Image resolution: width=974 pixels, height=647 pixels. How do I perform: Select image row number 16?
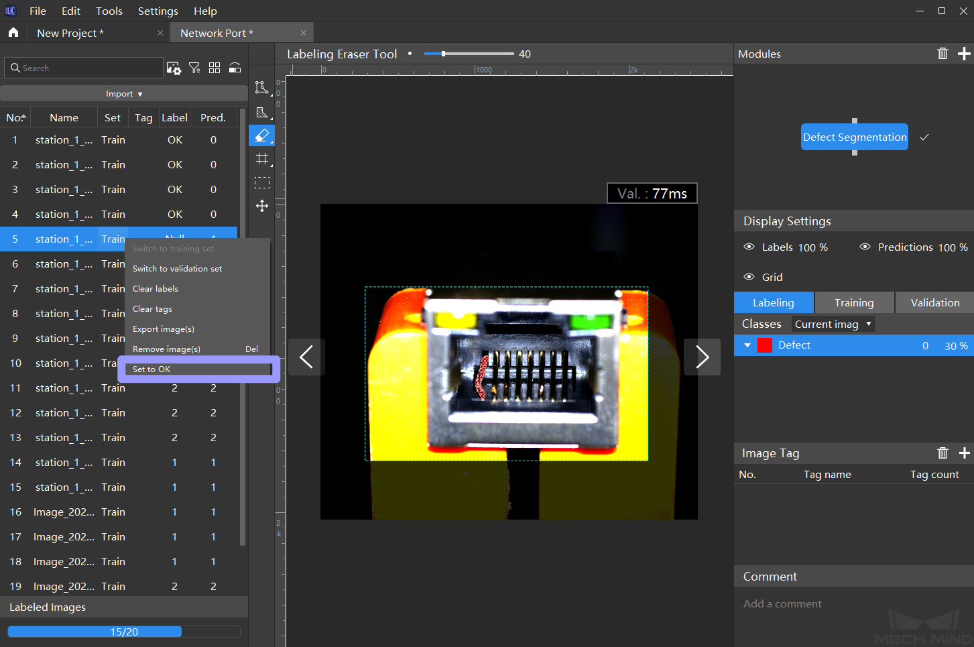pyautogui.click(x=119, y=512)
